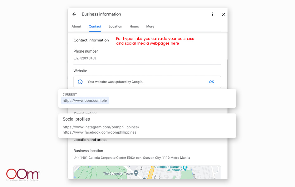Click the current website URL oom.com.ph
The image size is (295, 187).
point(85,101)
